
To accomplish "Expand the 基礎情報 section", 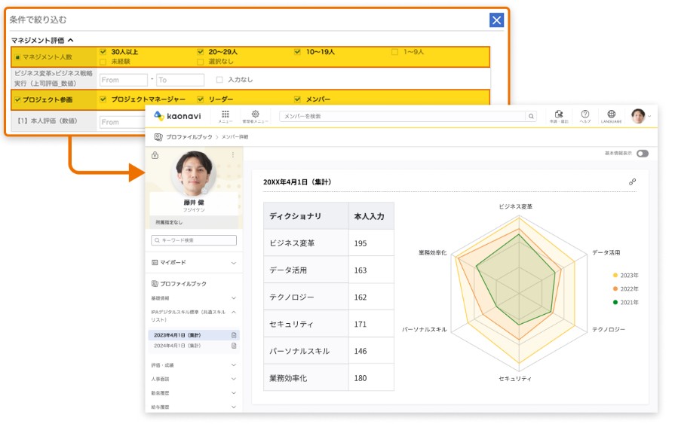I will point(234,298).
